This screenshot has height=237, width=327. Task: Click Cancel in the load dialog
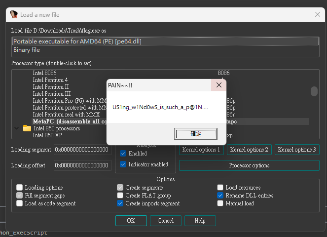point(166,221)
